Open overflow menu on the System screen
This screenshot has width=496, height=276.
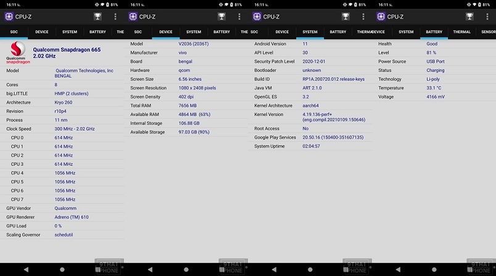click(x=363, y=17)
